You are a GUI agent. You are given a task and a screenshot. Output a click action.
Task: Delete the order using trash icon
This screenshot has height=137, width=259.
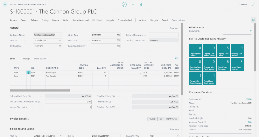(141, 5)
